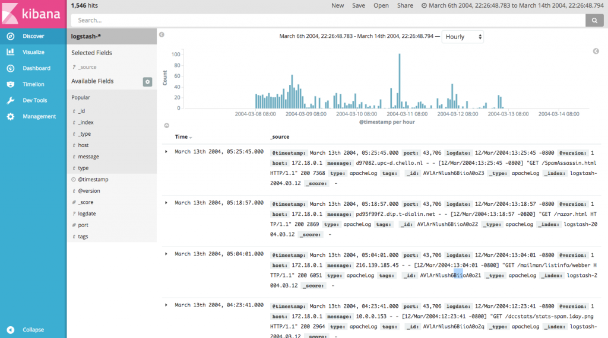
Task: Collapse the field sidebar arrow
Action: [161, 34]
